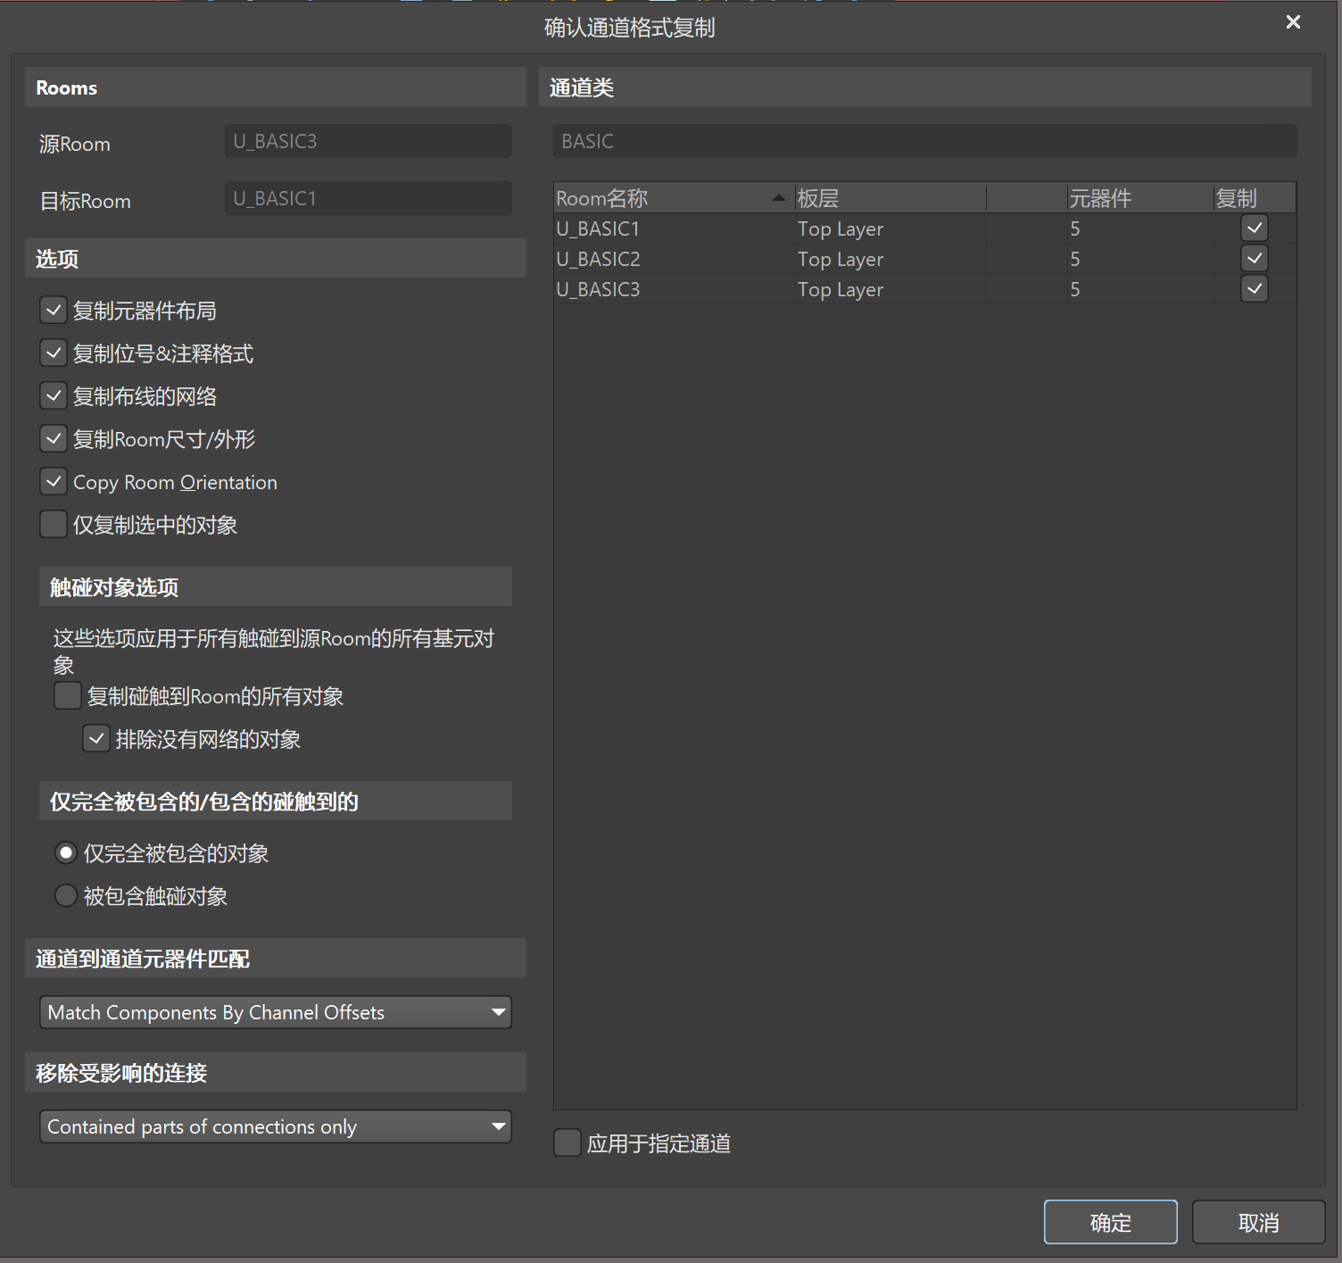
Task: Enable 应用于指定通道 checkbox
Action: (x=567, y=1143)
